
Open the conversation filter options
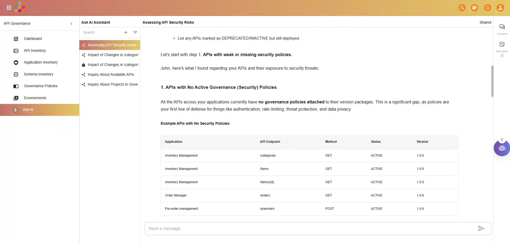tap(135, 32)
